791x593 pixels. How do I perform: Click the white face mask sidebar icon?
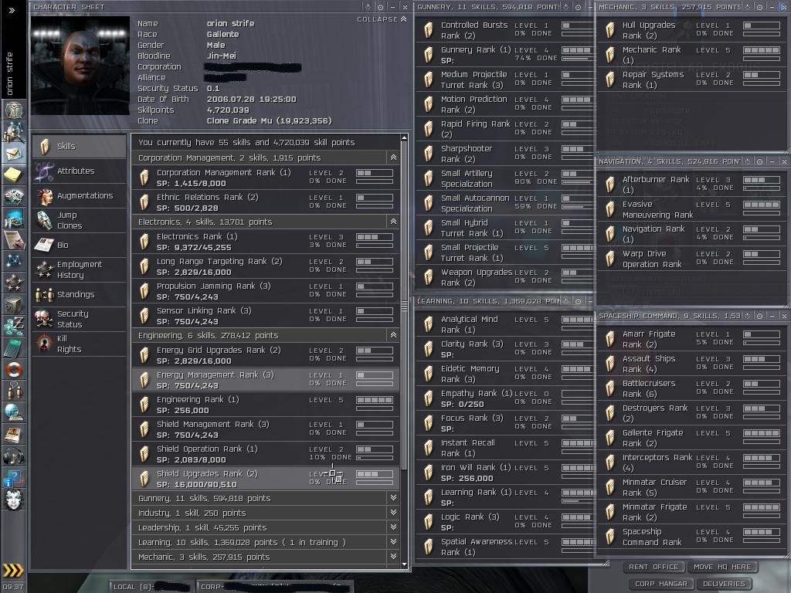point(14,500)
